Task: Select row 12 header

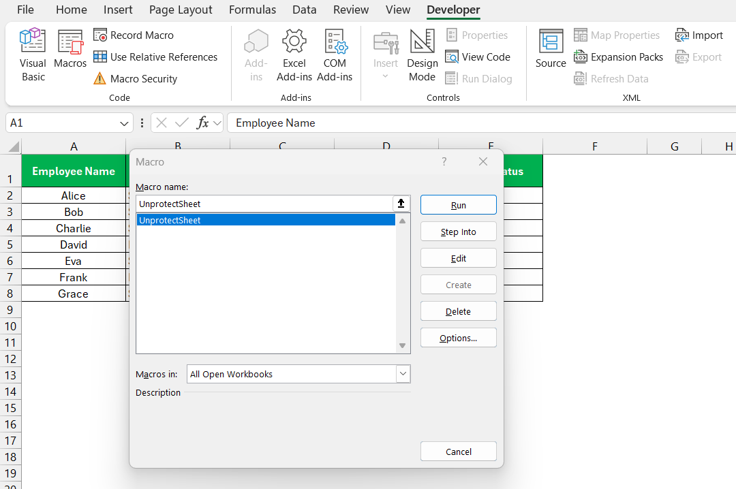Action: point(10,359)
